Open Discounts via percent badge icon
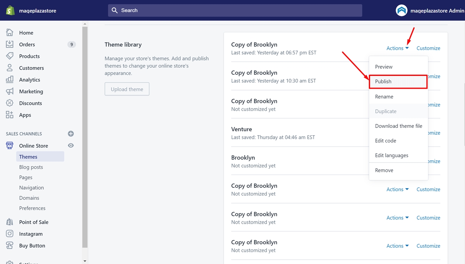465x264 pixels. click(10, 103)
